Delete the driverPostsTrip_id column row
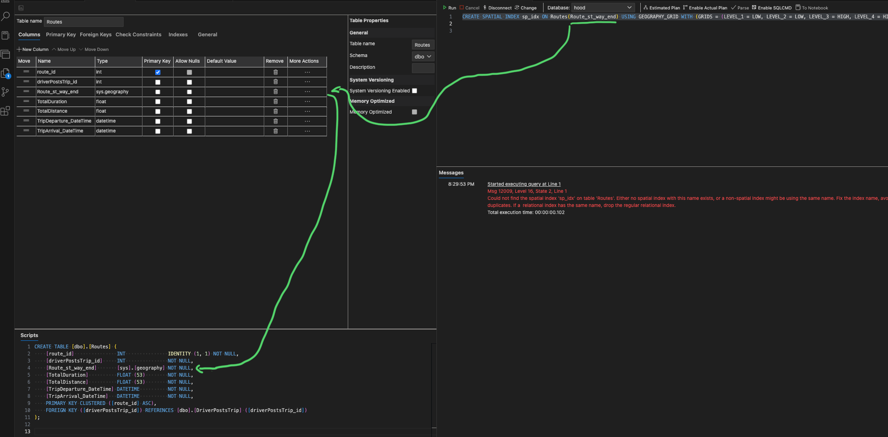The height and width of the screenshot is (437, 888). (x=276, y=82)
